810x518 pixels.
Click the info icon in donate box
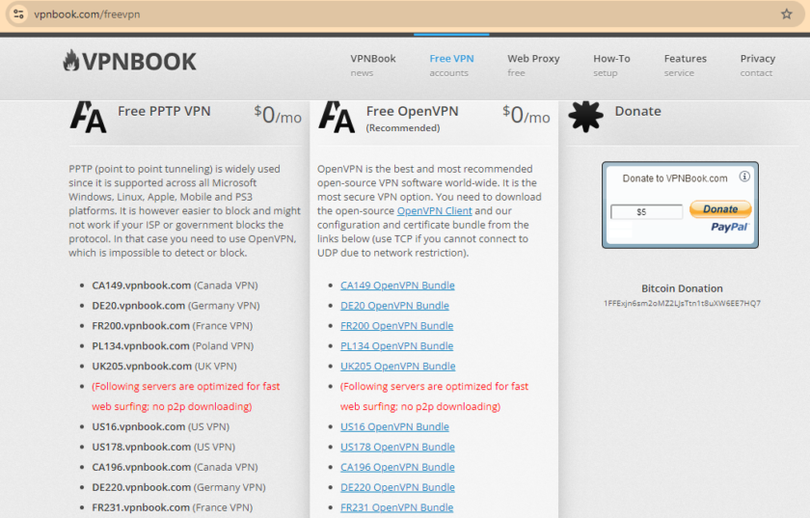pos(744,177)
